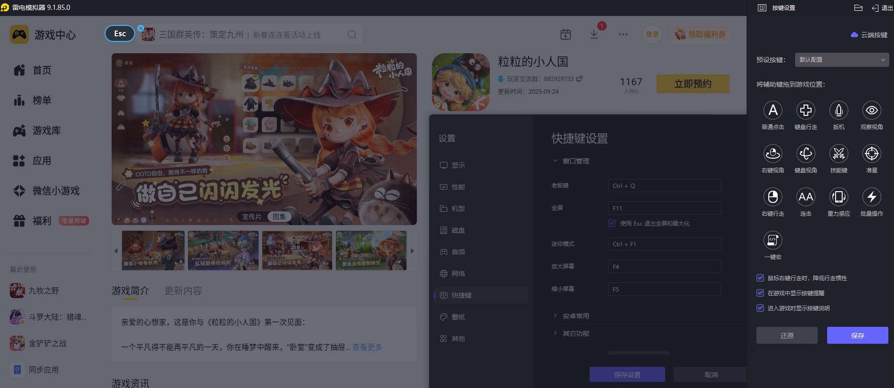Click the 领取福利券 coupon button
894x388 pixels.
click(x=700, y=34)
